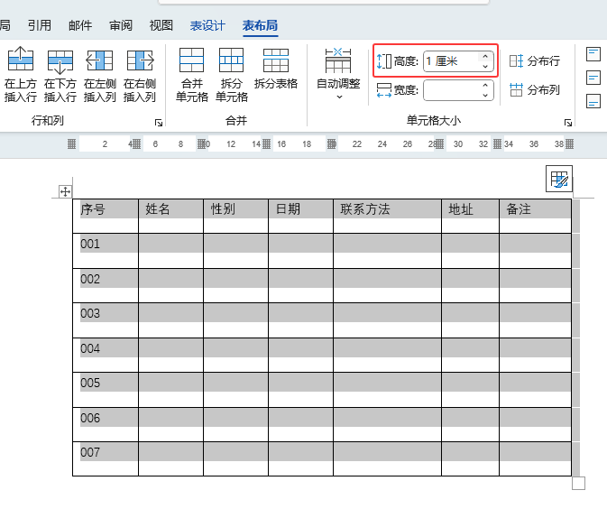Align cell text to center left

tap(593, 78)
